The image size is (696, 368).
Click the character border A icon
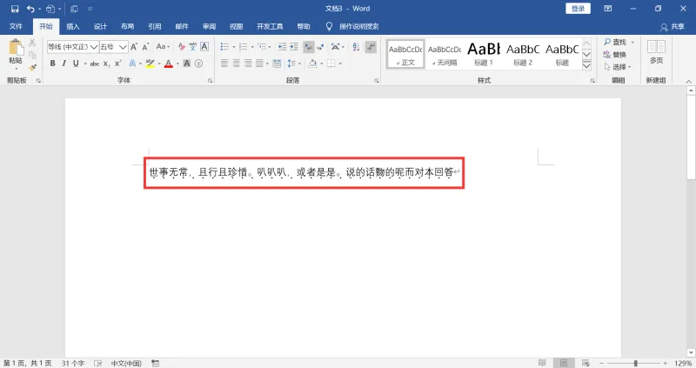(204, 47)
